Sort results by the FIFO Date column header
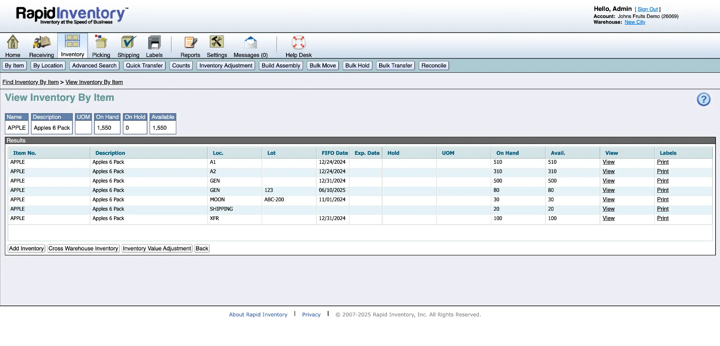 click(x=334, y=153)
